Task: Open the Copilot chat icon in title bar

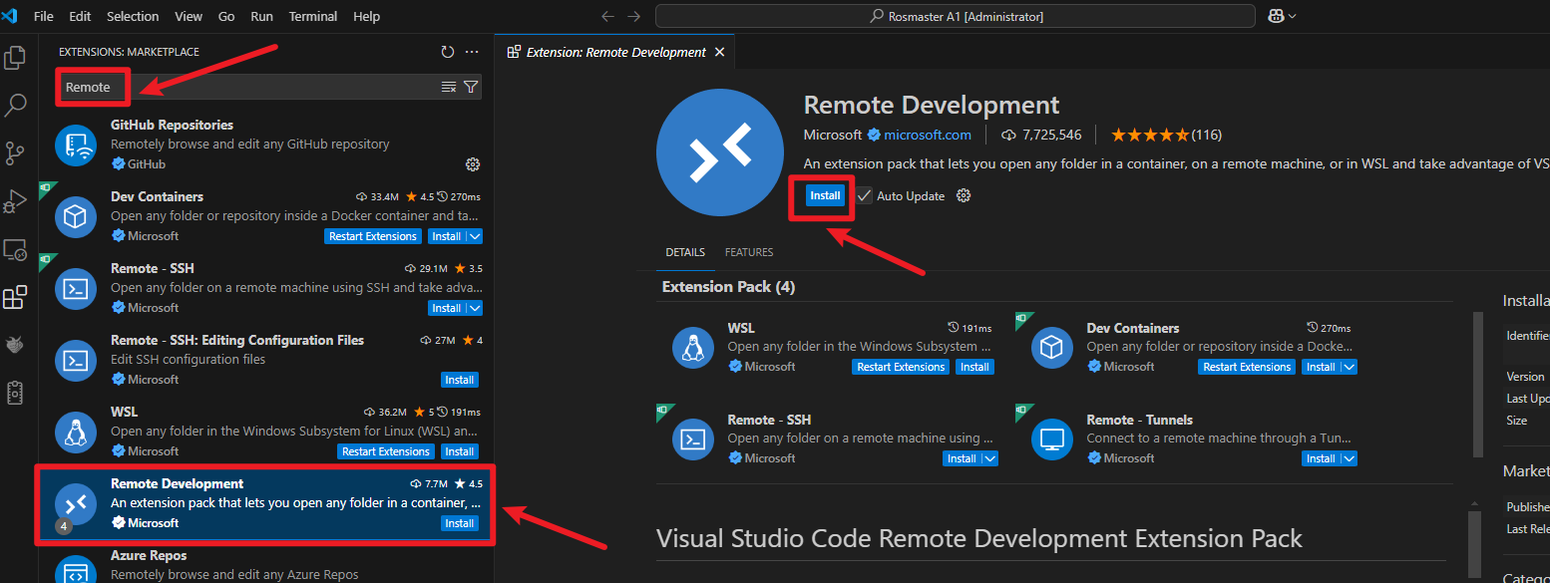Action: pos(1275,16)
